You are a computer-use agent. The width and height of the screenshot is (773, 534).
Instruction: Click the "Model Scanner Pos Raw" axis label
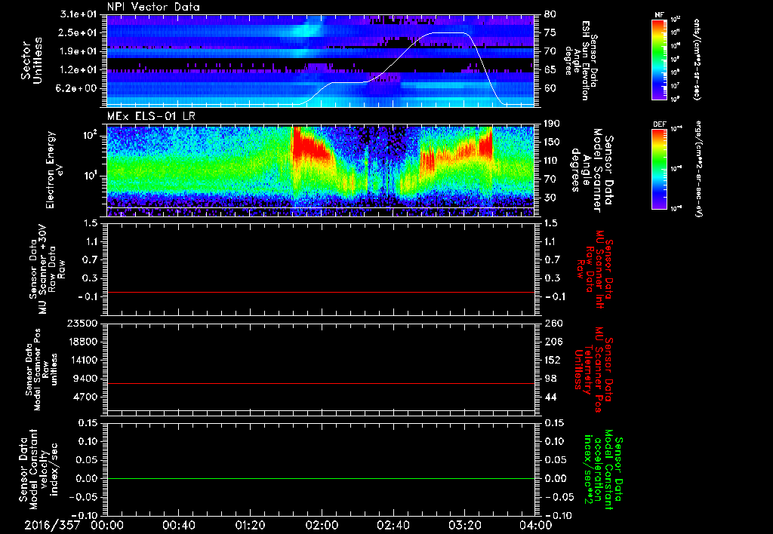click(x=41, y=370)
